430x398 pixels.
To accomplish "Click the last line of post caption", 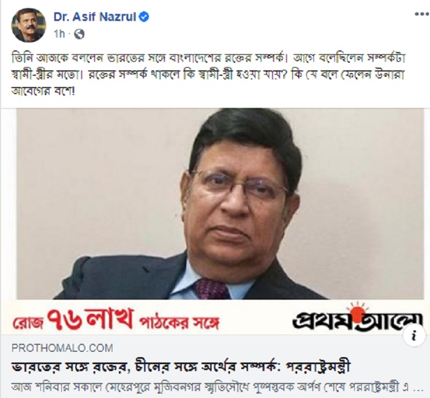I will point(43,90).
